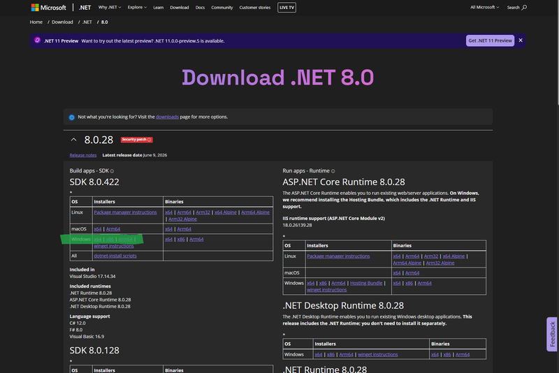Download ASP.NET Core Runtime Linux x64 Alpine binary
This screenshot has height=373, width=559.
[453, 256]
